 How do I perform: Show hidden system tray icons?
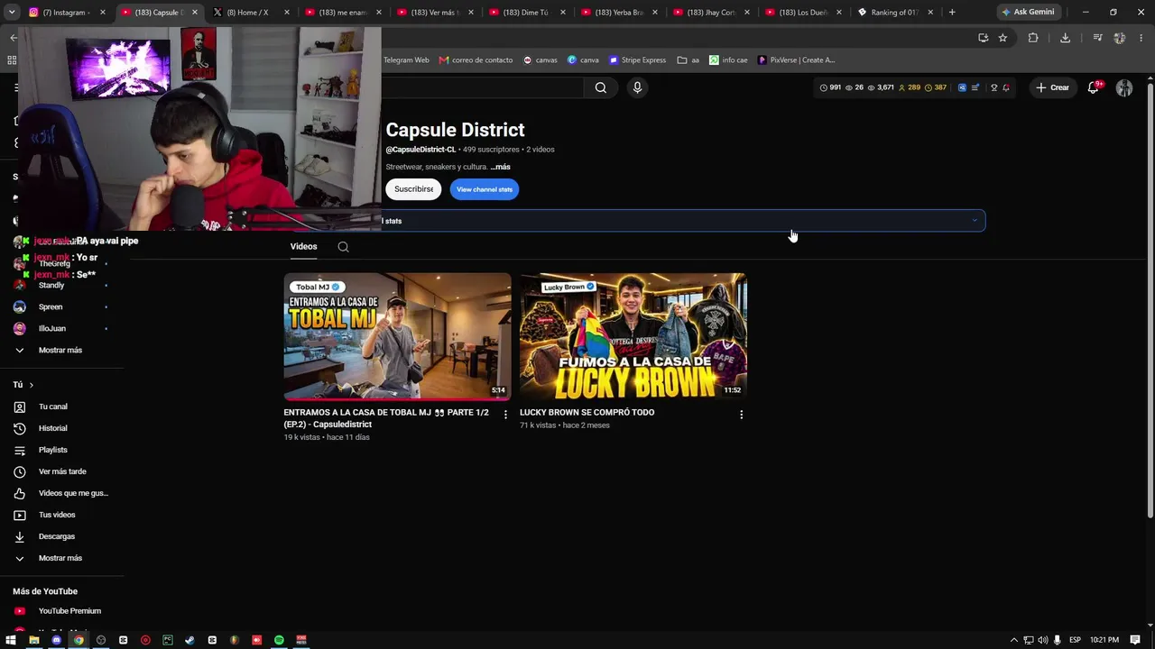(x=1013, y=640)
